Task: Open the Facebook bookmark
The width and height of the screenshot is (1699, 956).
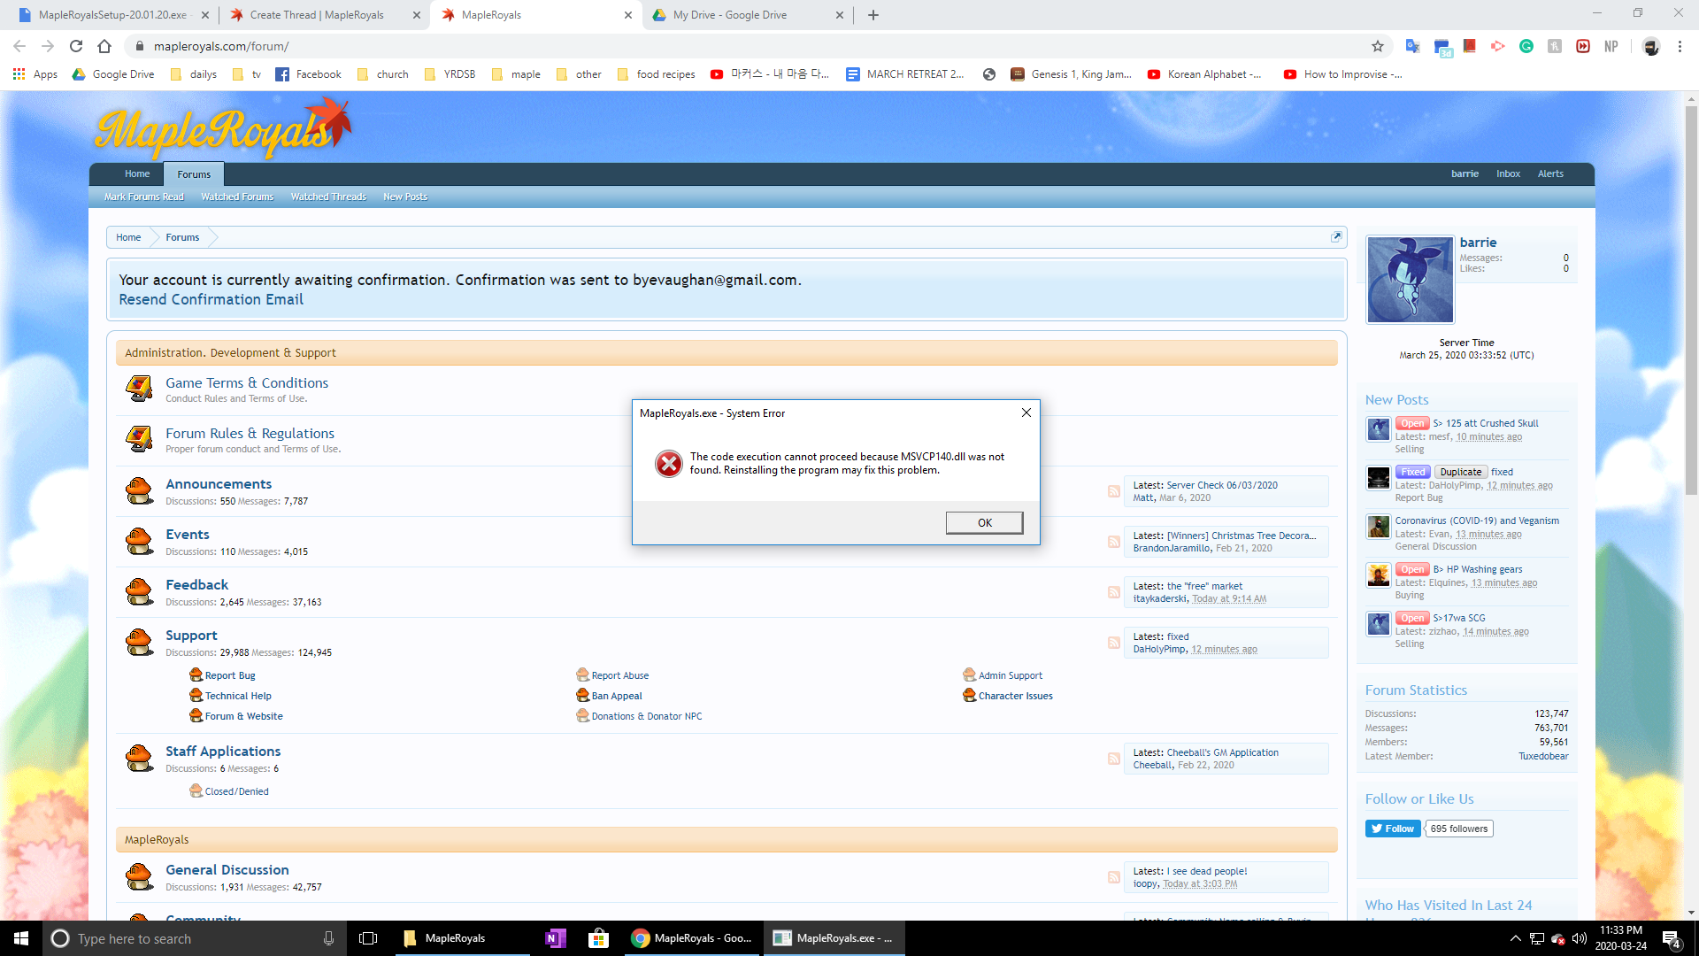Action: coord(308,74)
